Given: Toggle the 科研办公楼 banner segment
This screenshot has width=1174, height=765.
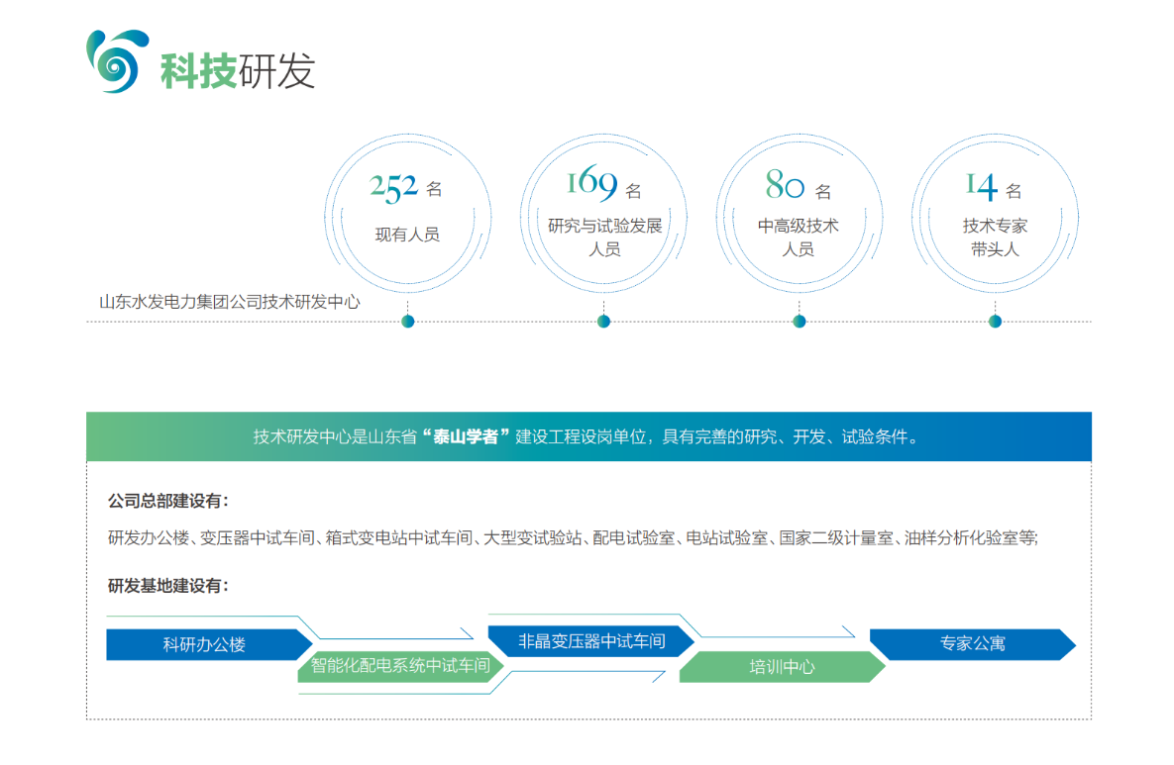Looking at the screenshot, I should point(205,643).
